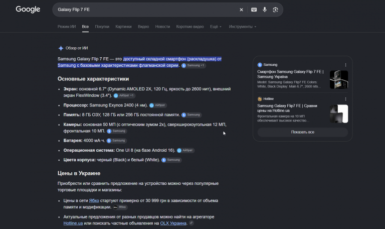Image resolution: width=385 pixels, height=229 pixels.
Task: Click the Samsung favicon in the source card
Action: click(x=260, y=65)
